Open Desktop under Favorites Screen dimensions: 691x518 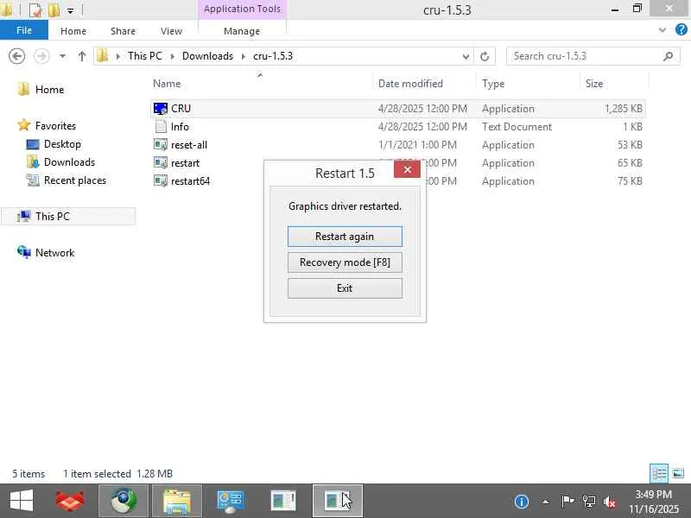(x=62, y=144)
